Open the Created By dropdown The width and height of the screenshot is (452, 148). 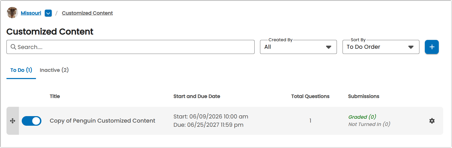(x=298, y=47)
